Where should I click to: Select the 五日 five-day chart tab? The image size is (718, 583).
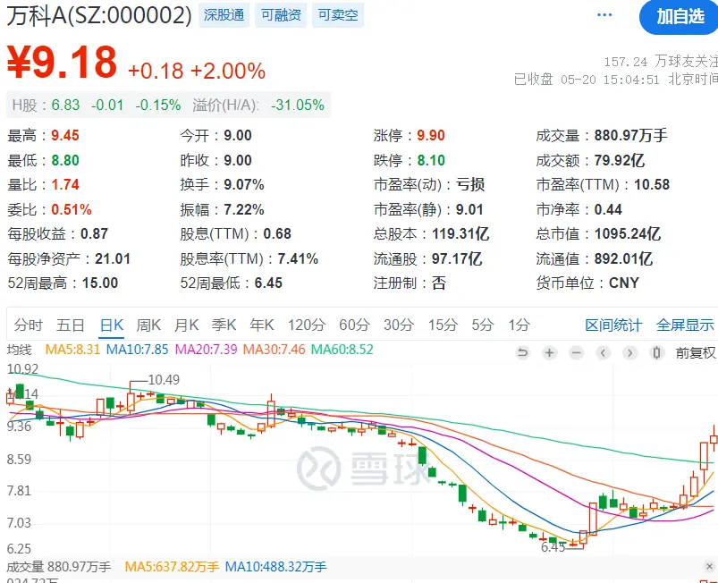71,325
